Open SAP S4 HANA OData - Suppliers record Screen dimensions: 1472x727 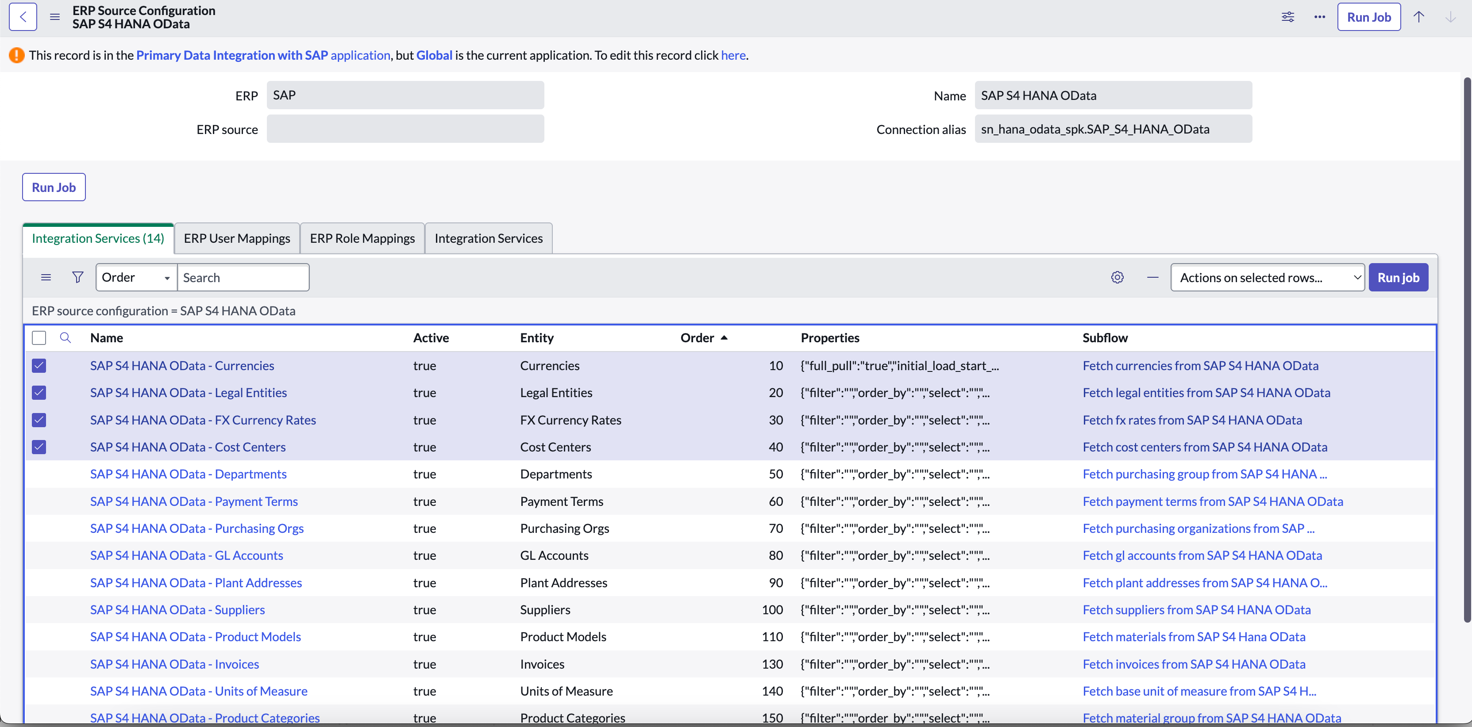click(177, 610)
